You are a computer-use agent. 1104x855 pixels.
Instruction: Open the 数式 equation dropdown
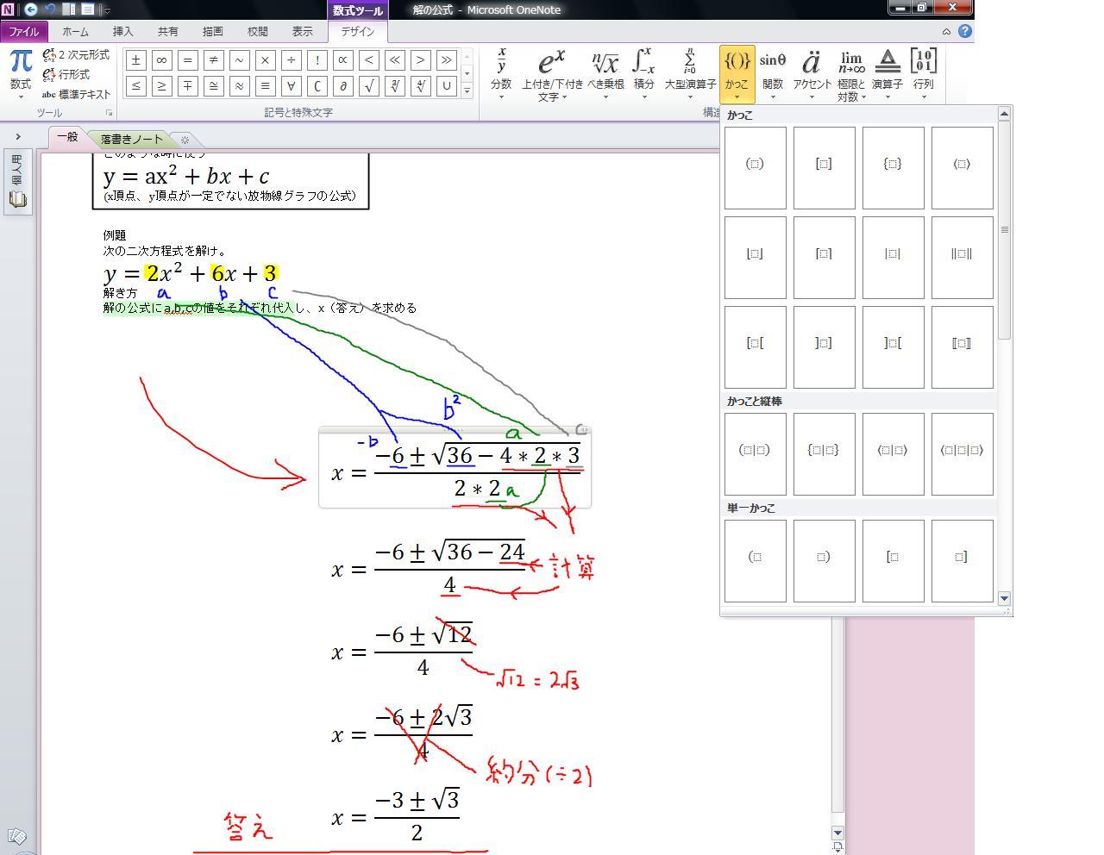click(x=21, y=75)
